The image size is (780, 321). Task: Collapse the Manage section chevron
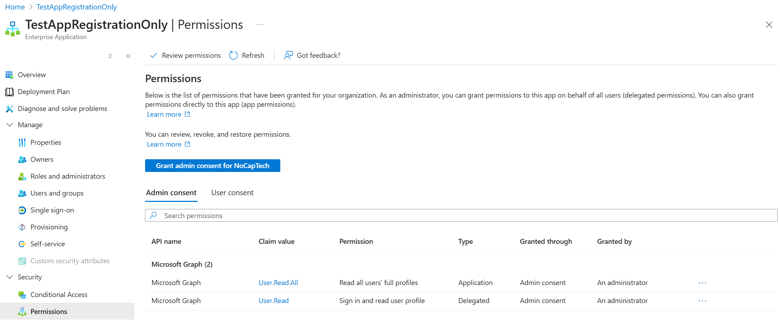[10, 125]
